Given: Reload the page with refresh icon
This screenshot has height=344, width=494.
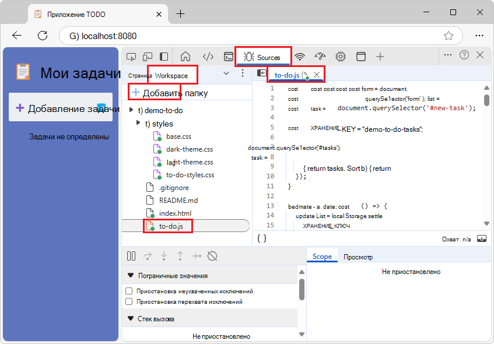Looking at the screenshot, I should 43,36.
